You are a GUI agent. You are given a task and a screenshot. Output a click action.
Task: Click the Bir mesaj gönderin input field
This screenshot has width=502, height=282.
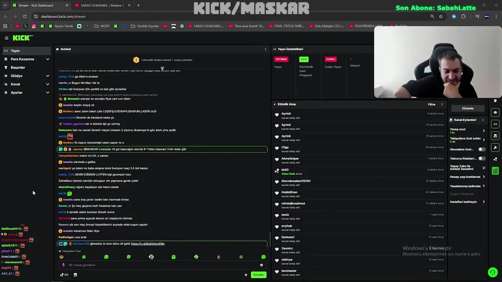coord(162,265)
